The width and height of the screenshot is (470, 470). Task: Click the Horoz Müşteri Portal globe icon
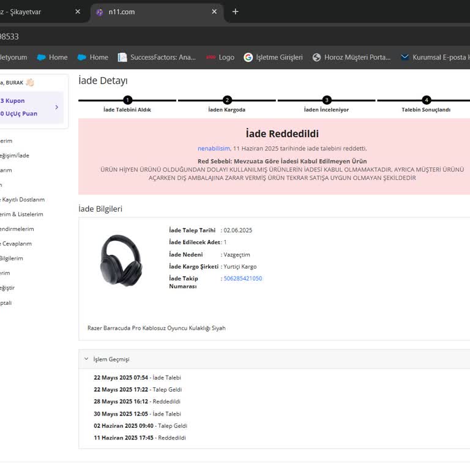click(x=316, y=57)
